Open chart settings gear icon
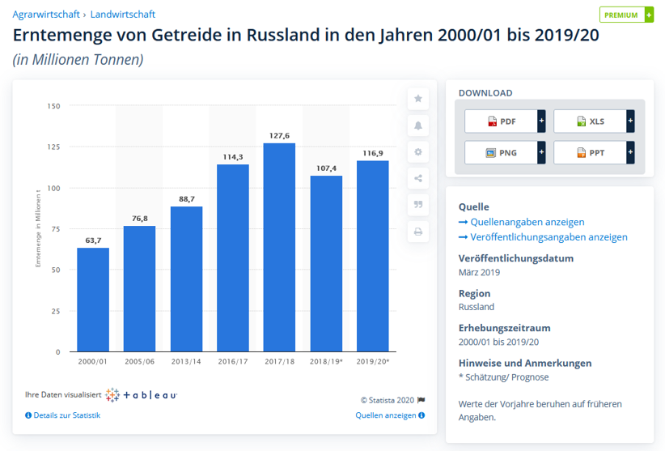Screen dimensions: 665x451 click(x=417, y=152)
